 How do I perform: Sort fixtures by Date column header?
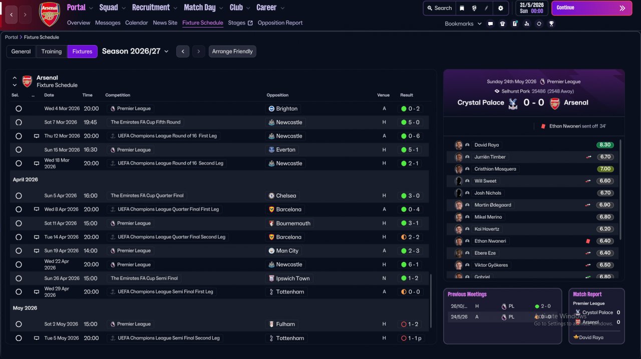click(x=49, y=95)
